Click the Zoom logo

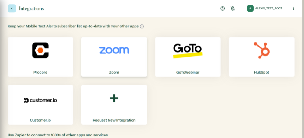pos(114,50)
